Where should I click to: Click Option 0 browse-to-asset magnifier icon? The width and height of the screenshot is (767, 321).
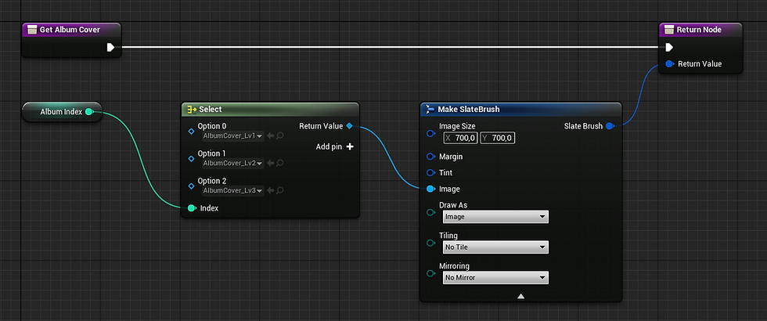coord(280,136)
